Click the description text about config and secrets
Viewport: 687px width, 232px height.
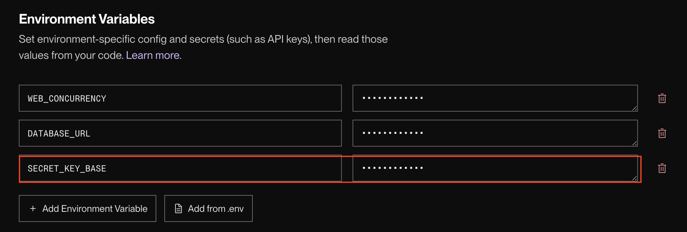tap(203, 39)
